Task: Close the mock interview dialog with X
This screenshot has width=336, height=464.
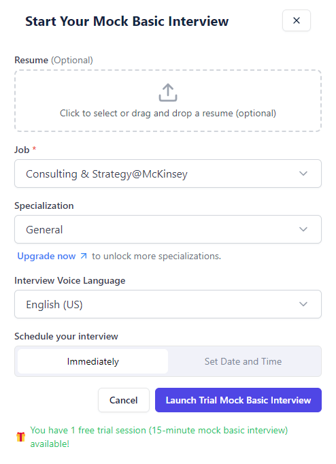Action: [297, 20]
